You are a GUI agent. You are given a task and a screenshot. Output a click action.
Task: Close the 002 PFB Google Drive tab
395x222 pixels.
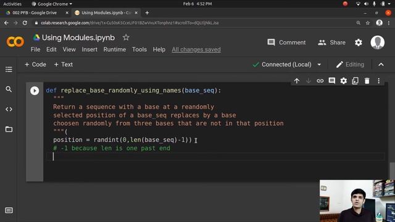67,12
